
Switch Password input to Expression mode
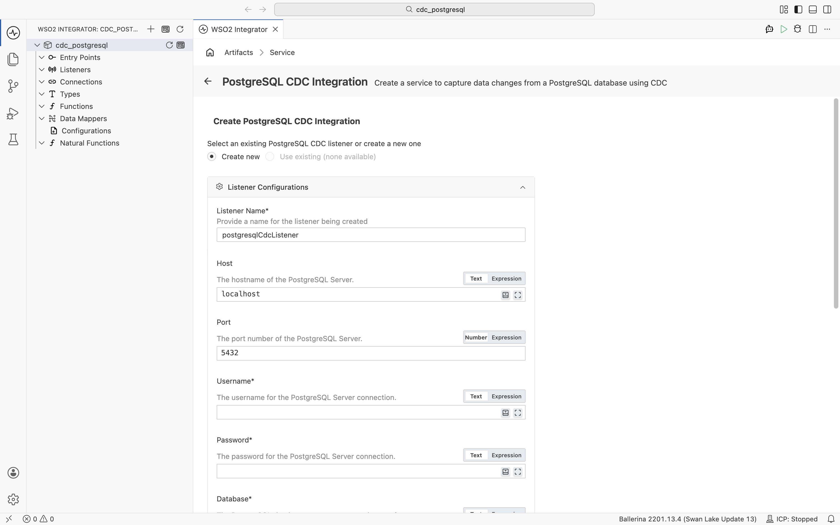point(506,455)
